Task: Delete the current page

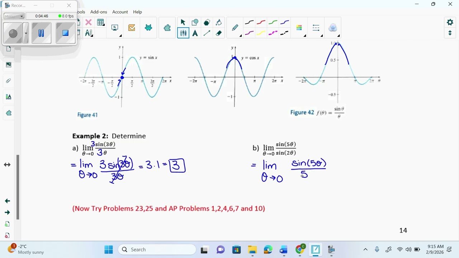Action: click(x=7, y=235)
